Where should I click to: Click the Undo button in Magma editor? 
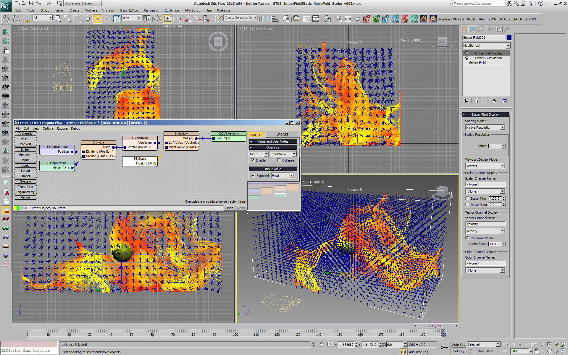pyautogui.click(x=229, y=208)
